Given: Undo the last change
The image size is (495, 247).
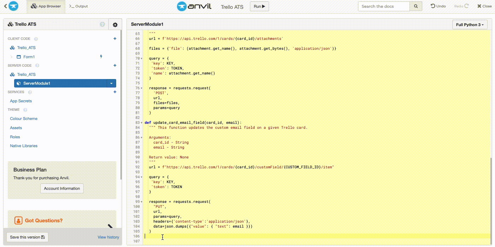Looking at the screenshot, I should pyautogui.click(x=438, y=6).
